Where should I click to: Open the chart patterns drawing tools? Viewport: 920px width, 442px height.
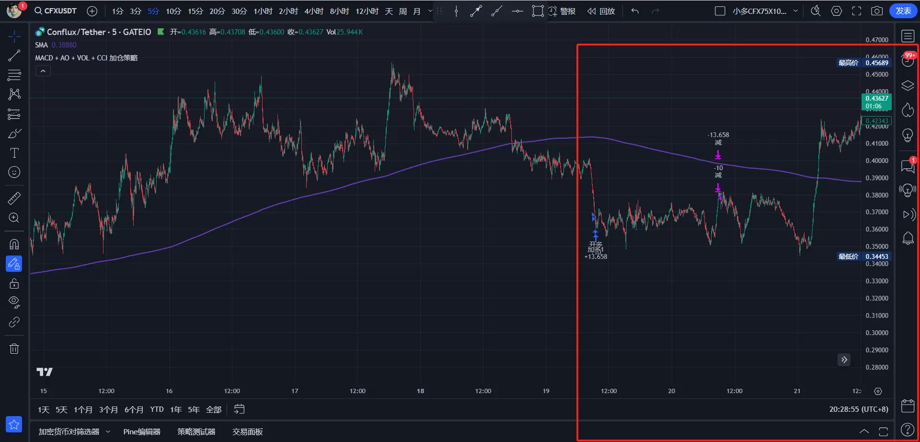click(14, 94)
